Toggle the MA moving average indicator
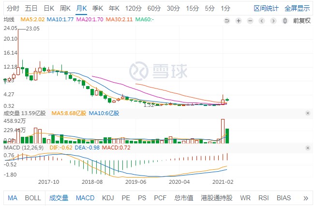 point(13,198)
